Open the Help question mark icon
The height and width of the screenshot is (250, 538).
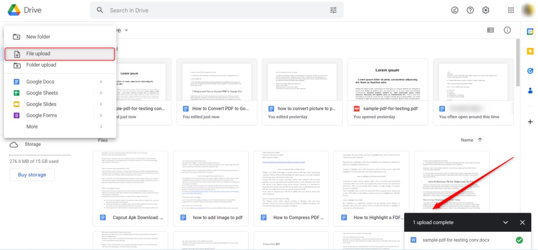(470, 10)
